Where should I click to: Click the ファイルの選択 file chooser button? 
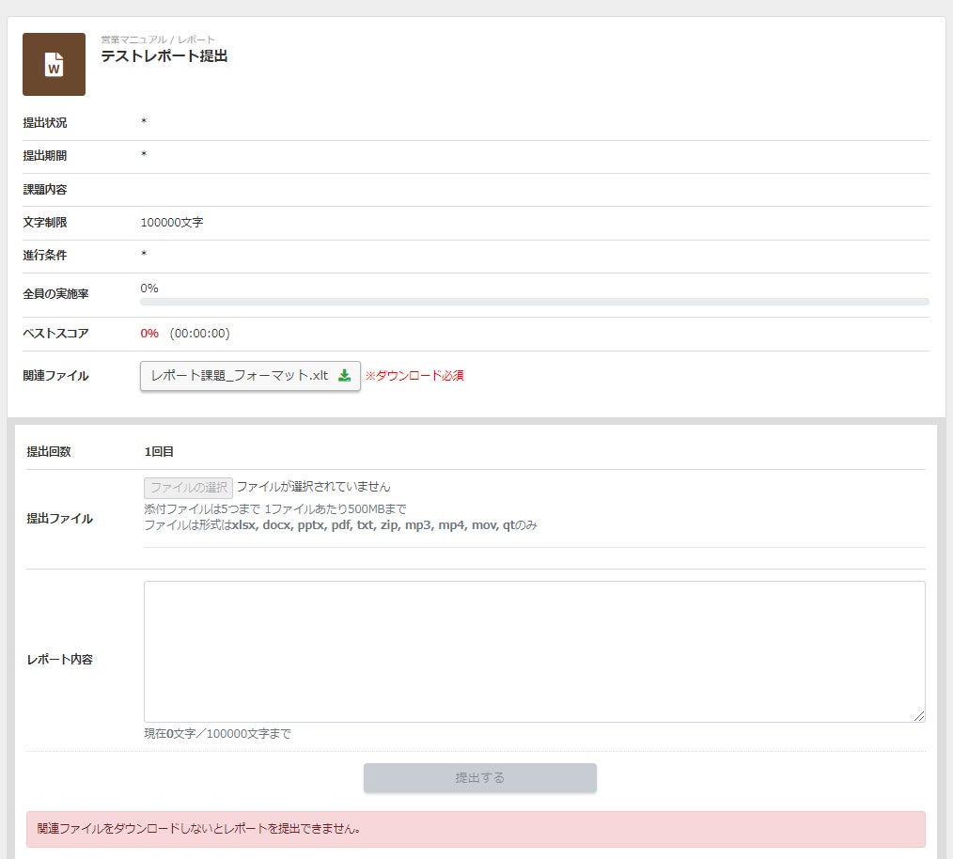click(x=188, y=488)
